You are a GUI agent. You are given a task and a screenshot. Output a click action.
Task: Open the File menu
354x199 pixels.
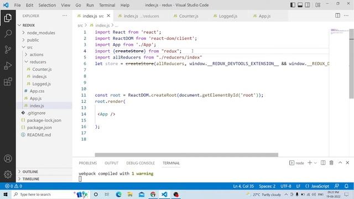[x=17, y=5]
